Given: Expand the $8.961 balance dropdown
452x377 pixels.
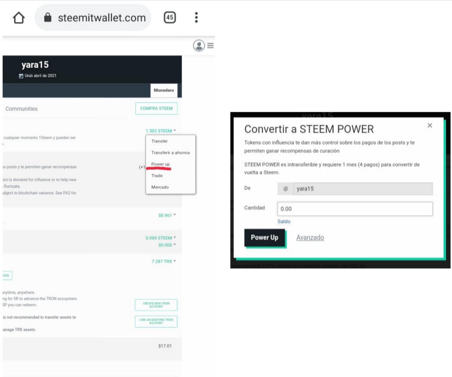Looking at the screenshot, I should pos(167,215).
